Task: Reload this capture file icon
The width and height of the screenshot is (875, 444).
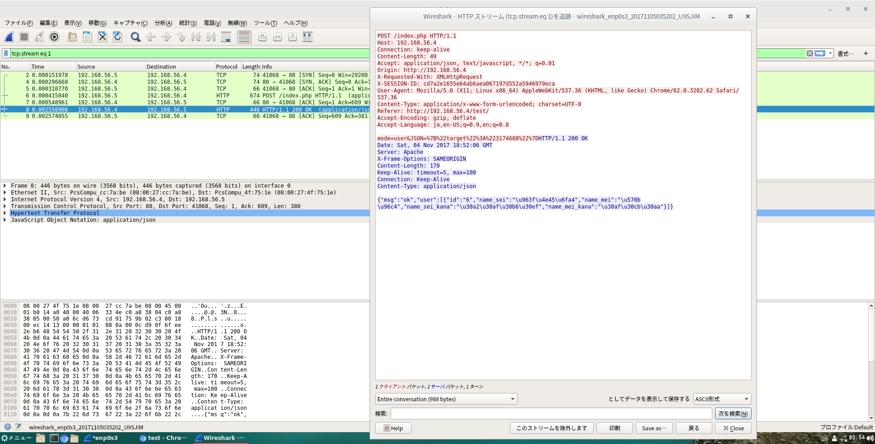Action: click(x=118, y=37)
